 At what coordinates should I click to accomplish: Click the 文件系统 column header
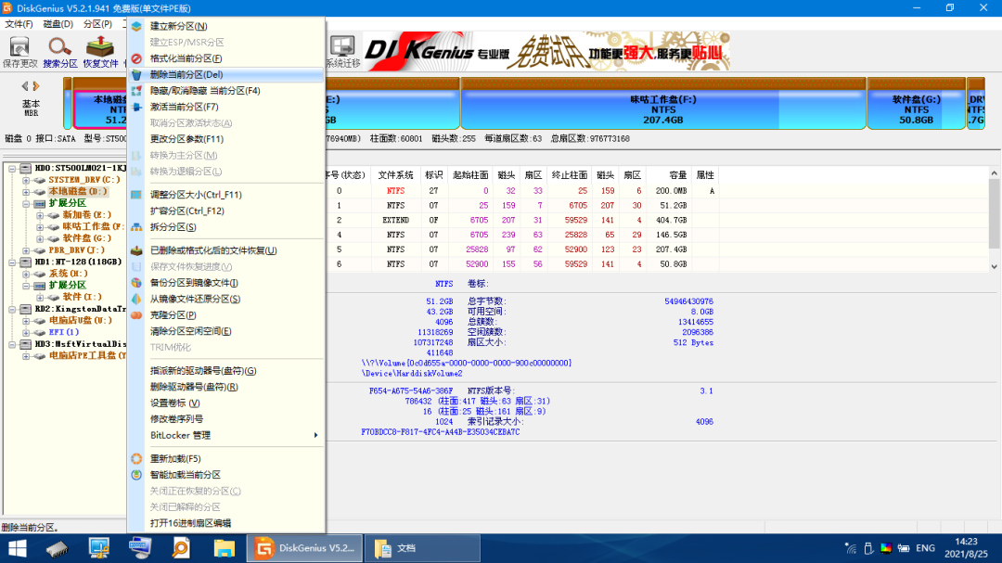(395, 175)
